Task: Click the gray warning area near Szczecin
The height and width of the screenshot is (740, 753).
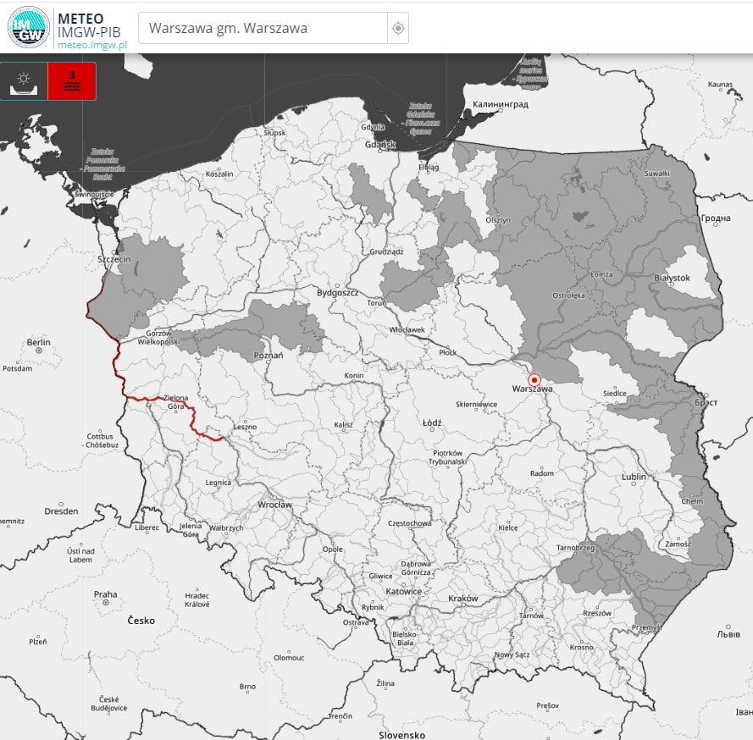Action: point(152,271)
